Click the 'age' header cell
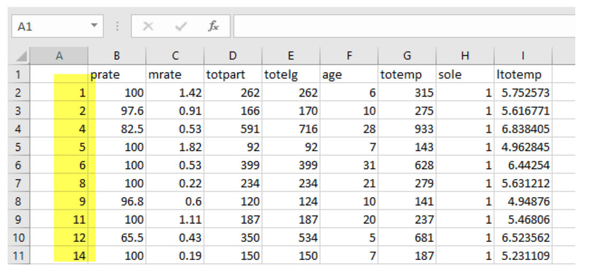 (x=349, y=74)
